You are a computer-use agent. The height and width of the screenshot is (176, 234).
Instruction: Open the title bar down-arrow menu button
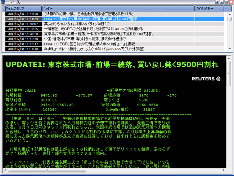tap(217, 2)
